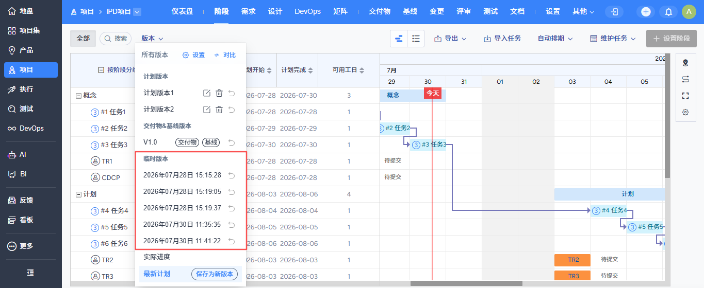Screen dimensions: 704x288
Task: Click the 今天 timeline marker
Action: coord(432,93)
